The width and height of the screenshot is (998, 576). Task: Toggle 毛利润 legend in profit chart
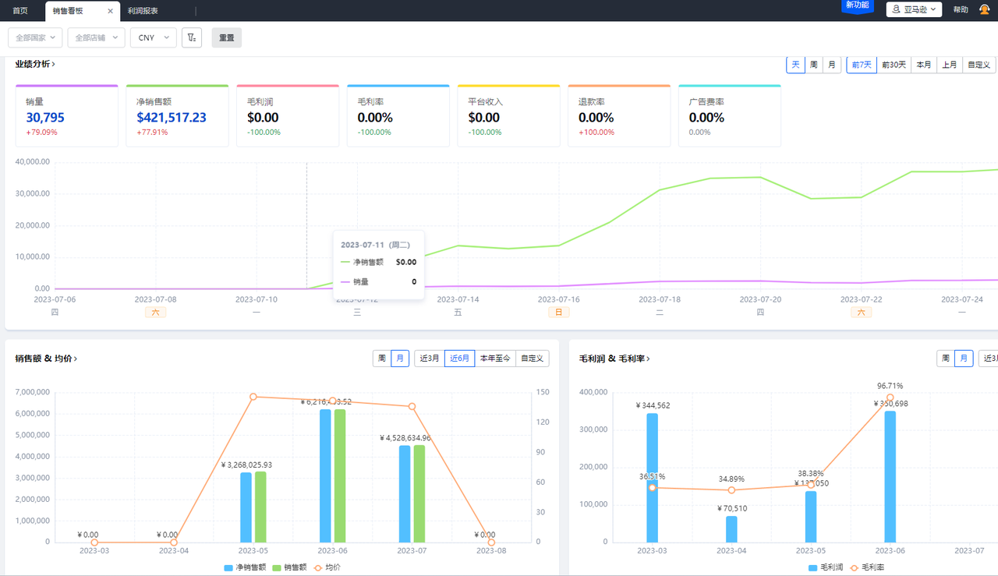coord(826,567)
